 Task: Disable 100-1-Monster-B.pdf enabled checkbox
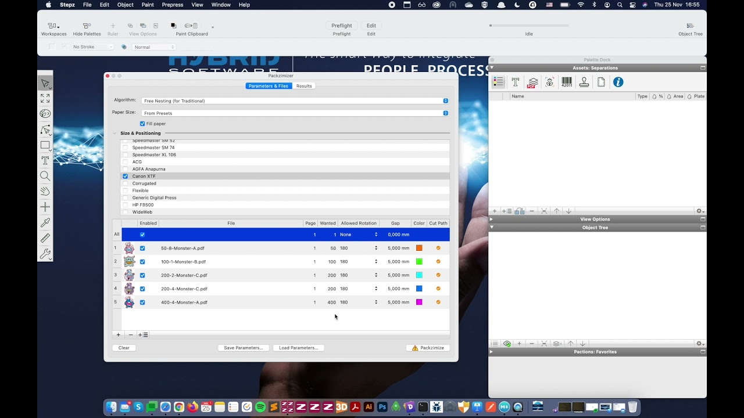coord(142,262)
